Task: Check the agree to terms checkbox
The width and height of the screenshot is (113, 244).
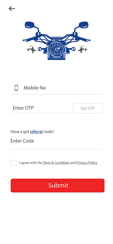Action: (14, 163)
